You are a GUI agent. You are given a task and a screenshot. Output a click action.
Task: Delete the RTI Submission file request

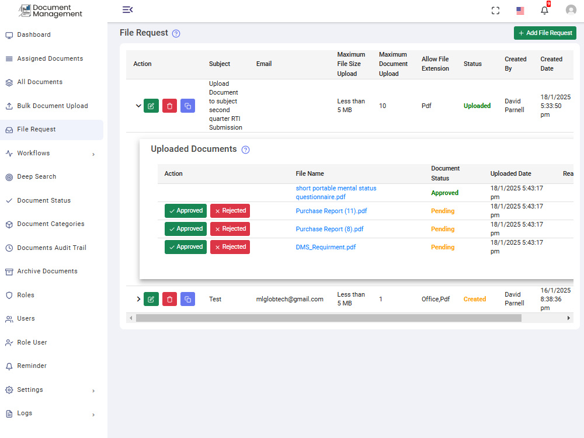click(169, 106)
